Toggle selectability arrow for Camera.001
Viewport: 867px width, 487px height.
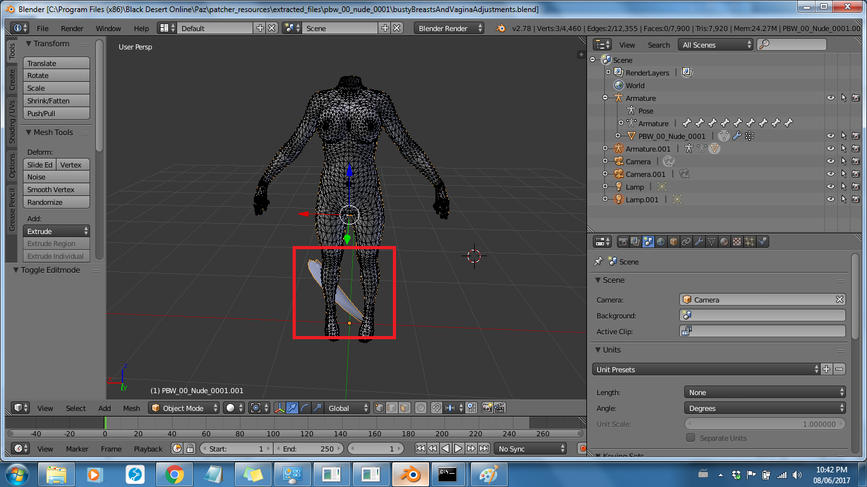[844, 174]
